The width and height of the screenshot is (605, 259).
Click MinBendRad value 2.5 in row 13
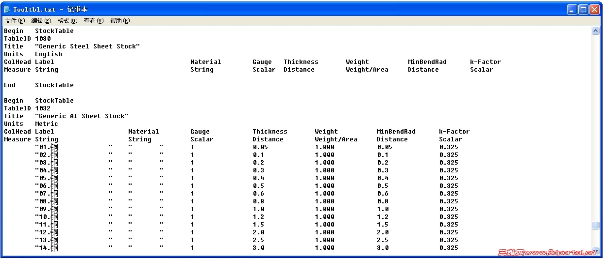pos(383,240)
